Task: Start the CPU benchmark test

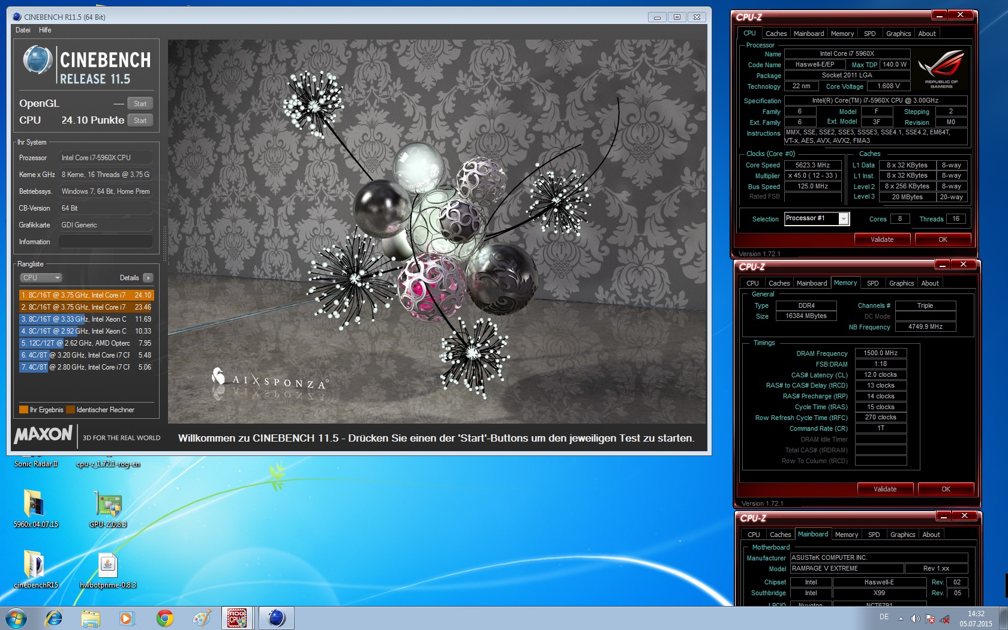Action: pos(140,121)
